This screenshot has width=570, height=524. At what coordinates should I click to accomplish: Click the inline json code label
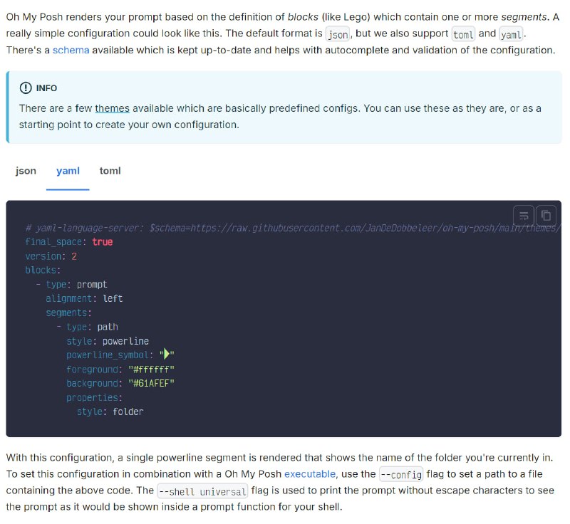[338, 34]
